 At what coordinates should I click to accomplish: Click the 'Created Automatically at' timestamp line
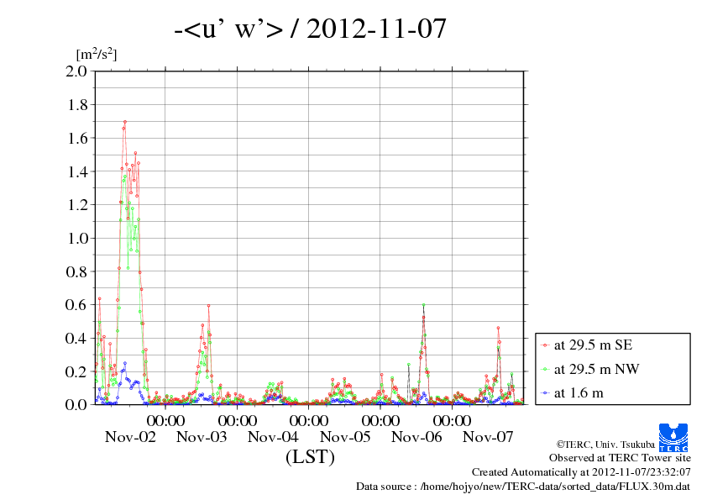click(x=581, y=472)
